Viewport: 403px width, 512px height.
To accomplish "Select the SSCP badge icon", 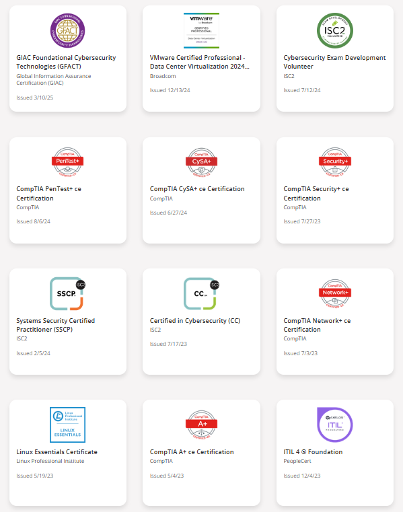I will 67,293.
